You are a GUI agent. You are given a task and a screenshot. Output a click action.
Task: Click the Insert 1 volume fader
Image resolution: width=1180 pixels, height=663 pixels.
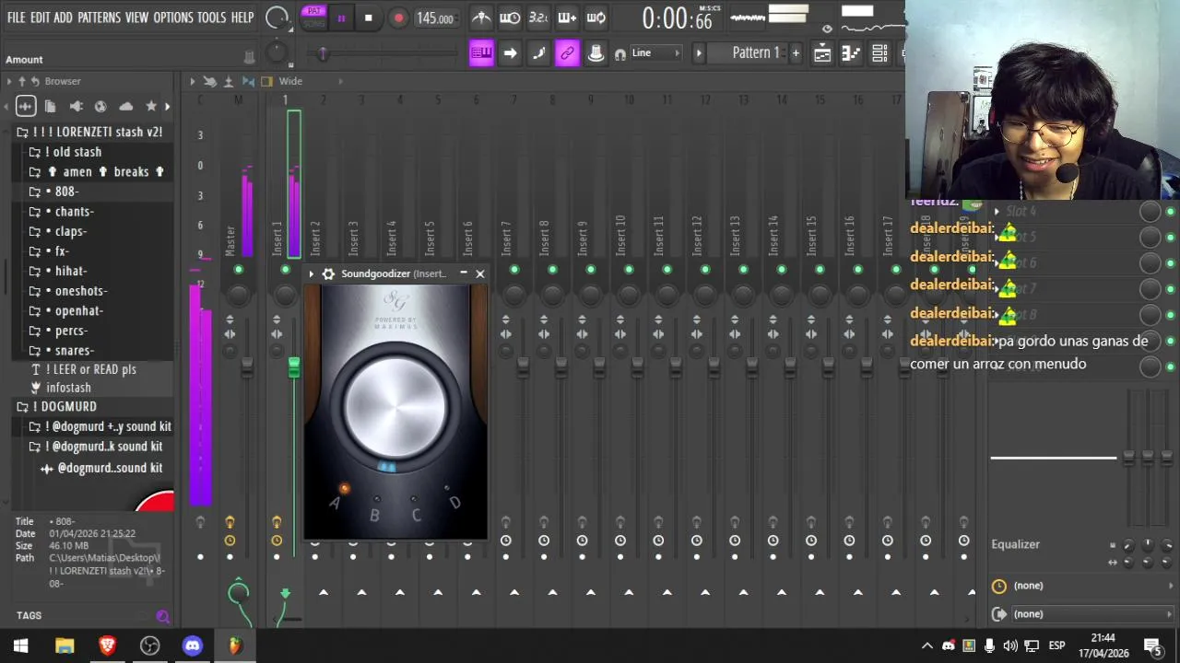pyautogui.click(x=294, y=368)
